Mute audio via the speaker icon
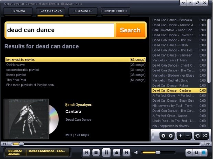 136,152
